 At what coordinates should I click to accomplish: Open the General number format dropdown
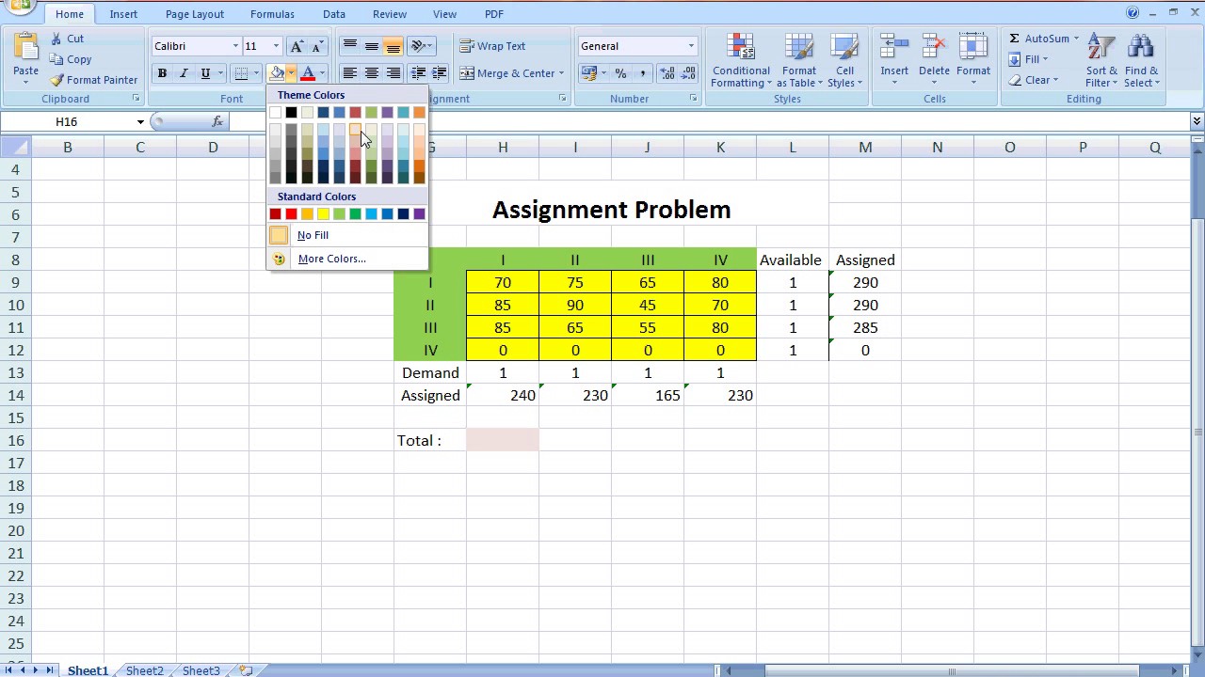click(x=691, y=46)
